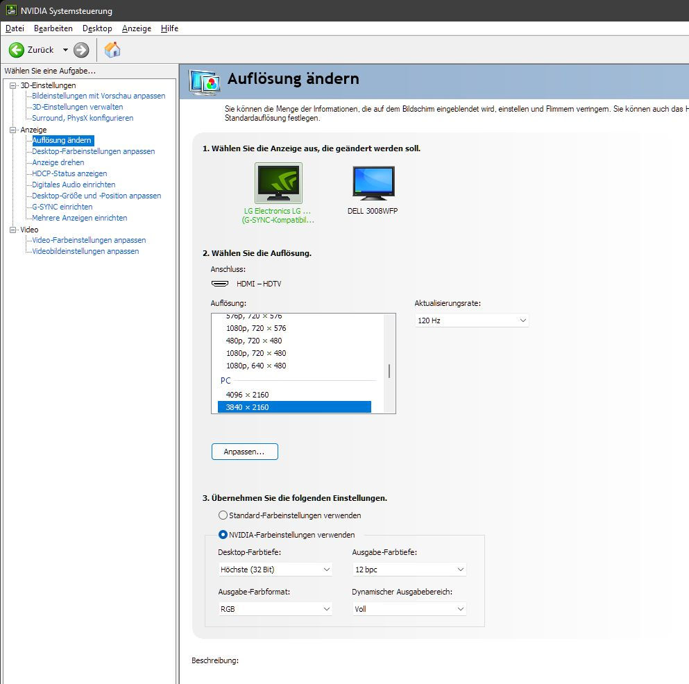The width and height of the screenshot is (689, 684).
Task: Open Mehrere Anzeigen einrichten
Action: [x=80, y=218]
